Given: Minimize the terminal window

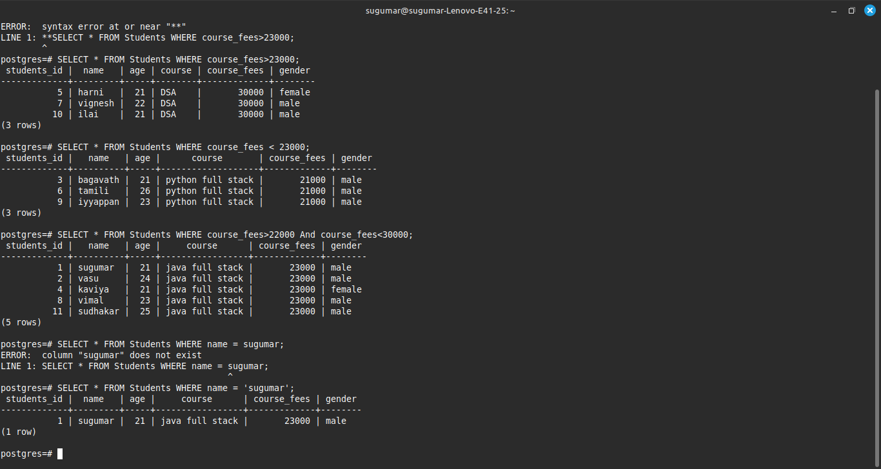Looking at the screenshot, I should pos(834,10).
